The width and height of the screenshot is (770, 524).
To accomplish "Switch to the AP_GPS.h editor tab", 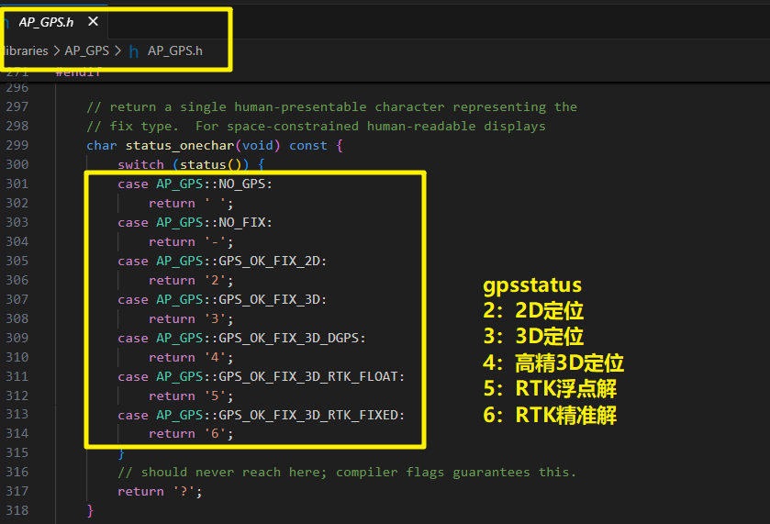I will click(46, 22).
